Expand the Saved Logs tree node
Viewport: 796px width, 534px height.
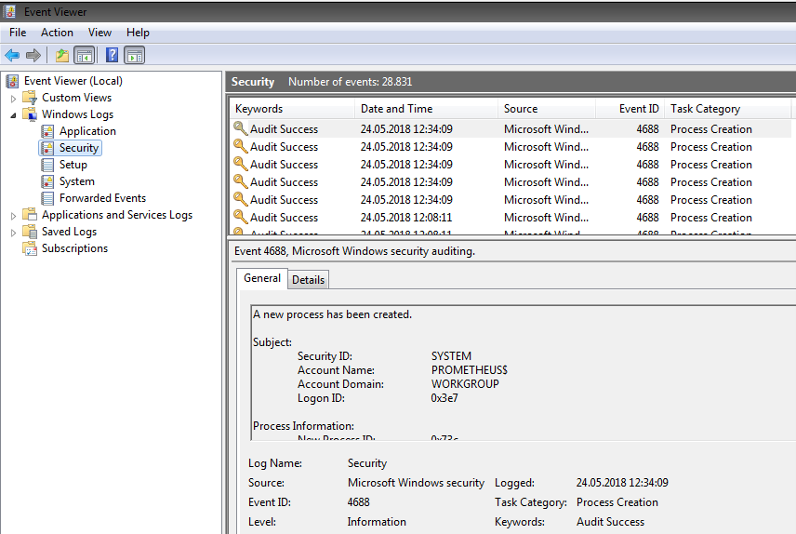[x=13, y=232]
